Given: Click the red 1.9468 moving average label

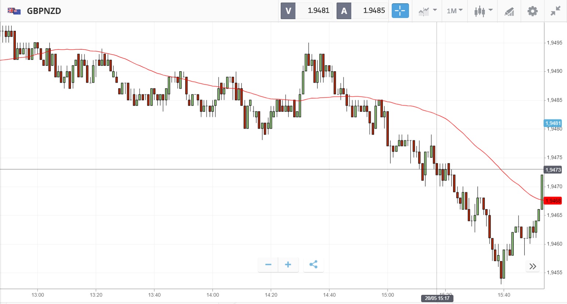Looking at the screenshot, I should [553, 201].
